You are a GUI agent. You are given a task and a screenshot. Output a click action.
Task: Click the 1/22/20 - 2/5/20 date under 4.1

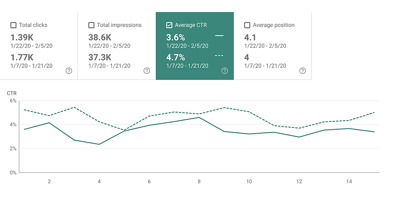(x=265, y=46)
